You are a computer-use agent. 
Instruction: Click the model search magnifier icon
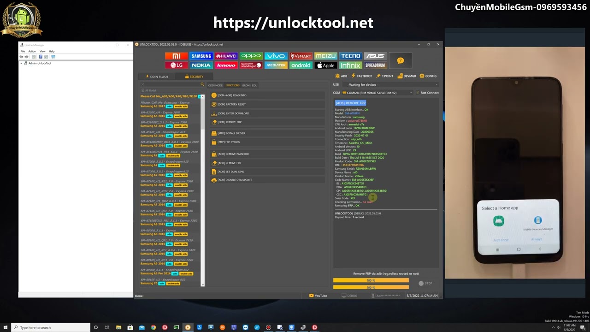[x=202, y=84]
